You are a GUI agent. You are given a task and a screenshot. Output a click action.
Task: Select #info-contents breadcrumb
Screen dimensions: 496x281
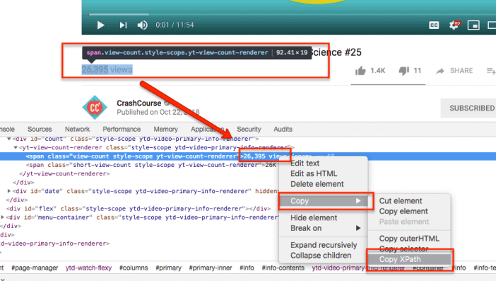pyautogui.click(x=283, y=268)
